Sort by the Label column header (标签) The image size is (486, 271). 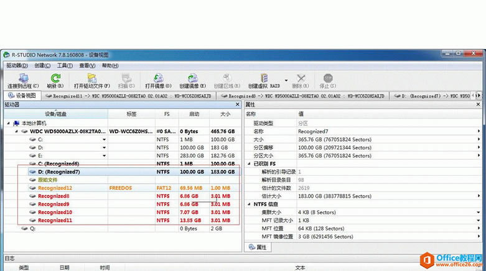coord(131,114)
